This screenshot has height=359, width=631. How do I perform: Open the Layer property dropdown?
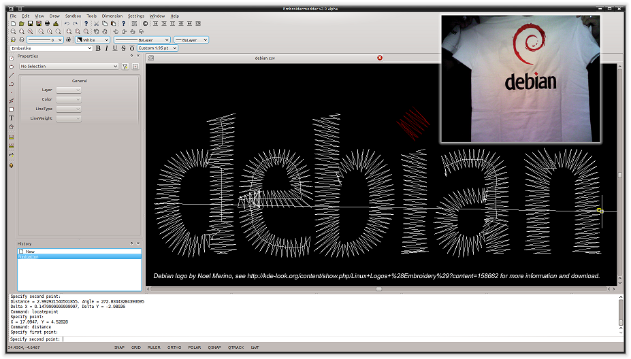coord(69,90)
